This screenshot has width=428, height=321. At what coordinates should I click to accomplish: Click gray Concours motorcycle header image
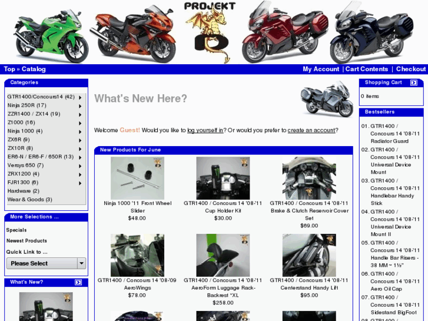tap(327, 99)
